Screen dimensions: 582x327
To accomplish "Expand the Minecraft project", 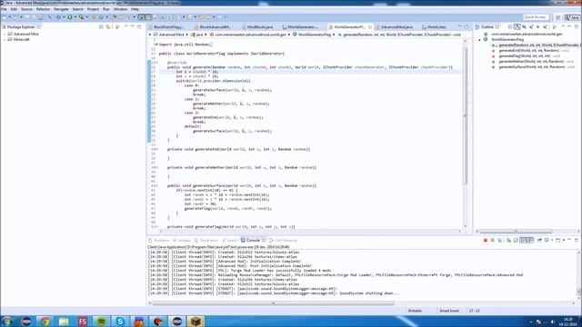I will [x=5, y=39].
